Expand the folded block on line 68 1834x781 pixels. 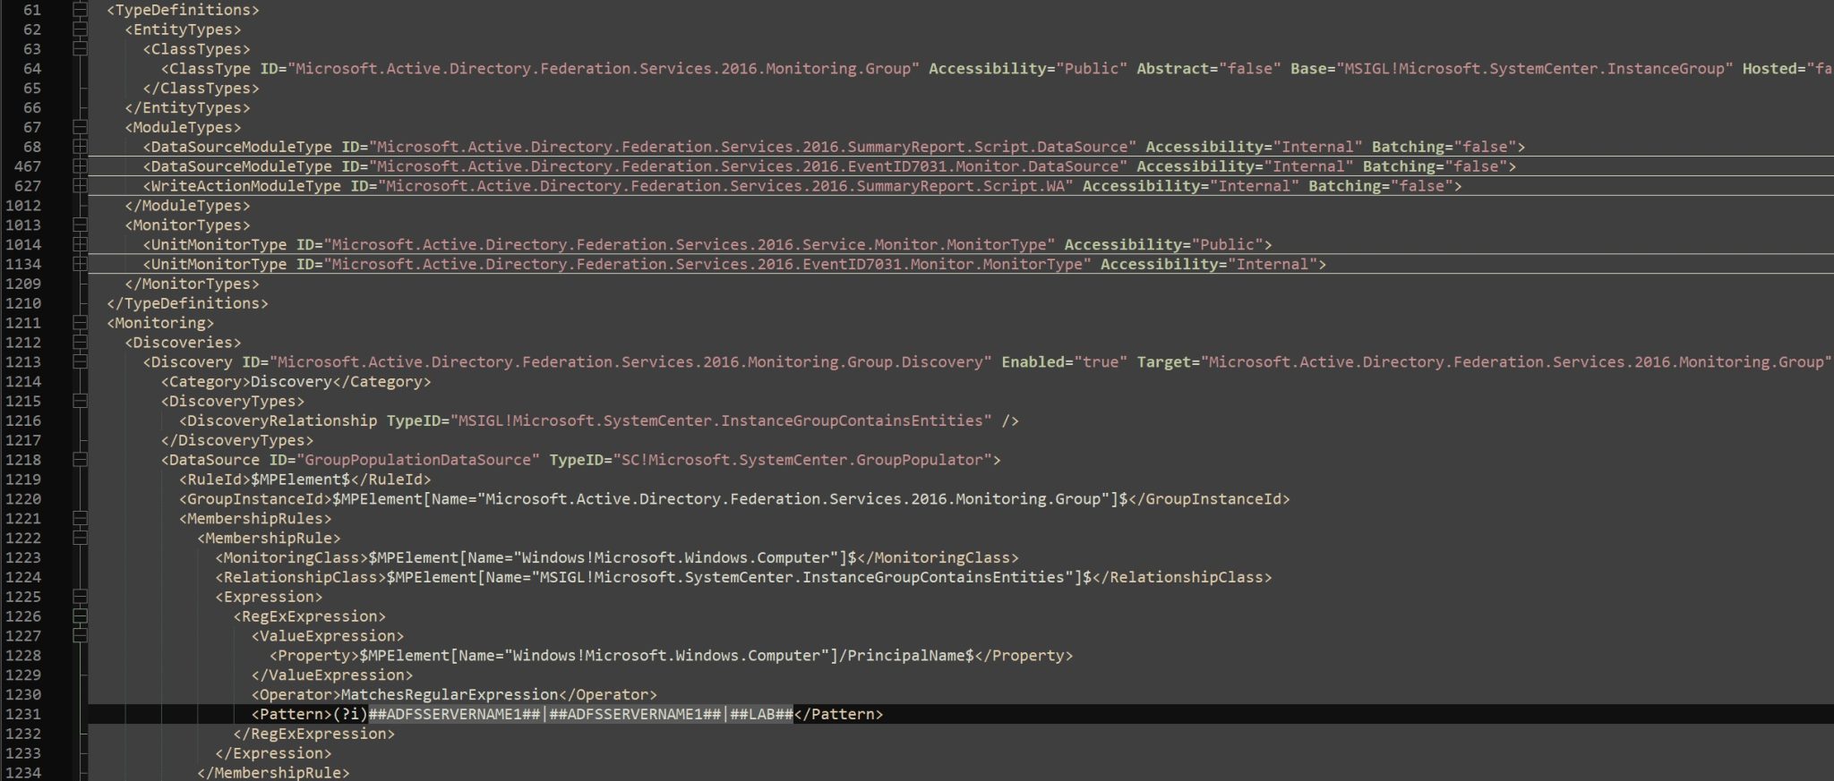80,147
